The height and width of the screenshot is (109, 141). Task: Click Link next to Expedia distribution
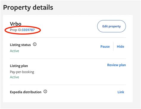[x=121, y=92]
